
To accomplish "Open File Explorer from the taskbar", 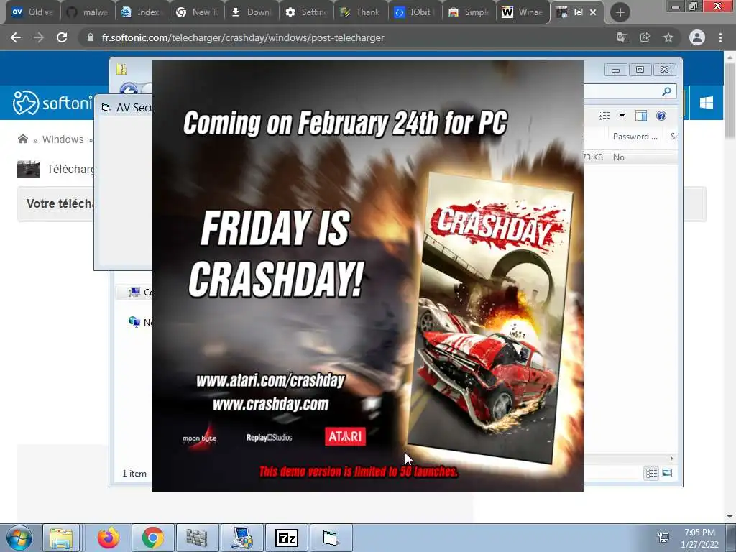I will pos(61,538).
